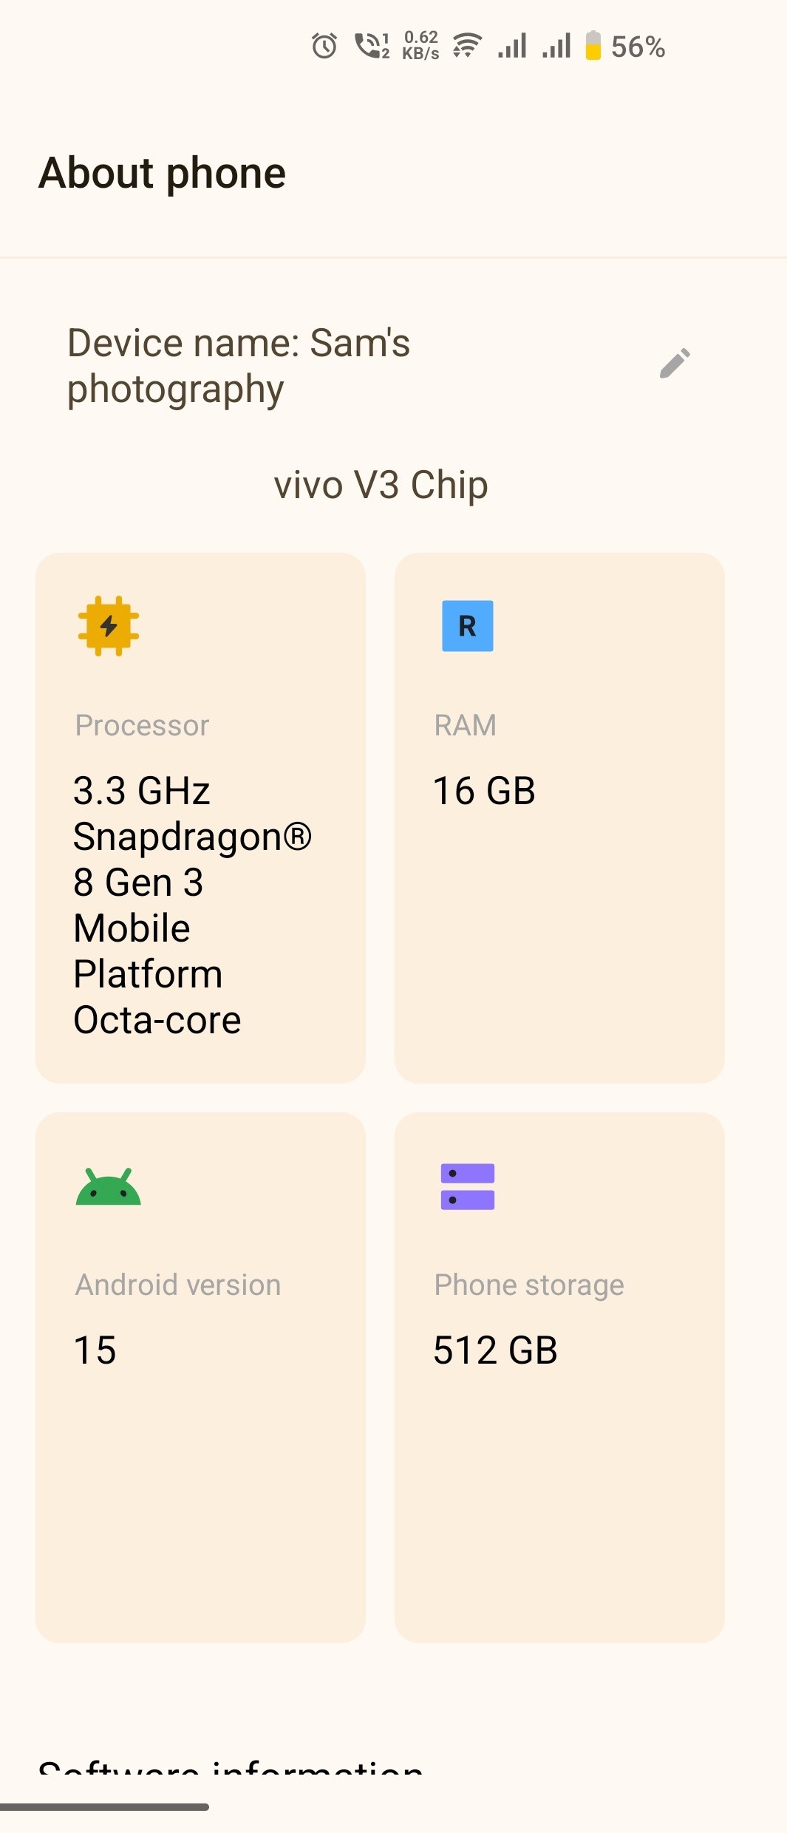Tap the battery icon in status bar
787x1833 pixels.
[593, 45]
